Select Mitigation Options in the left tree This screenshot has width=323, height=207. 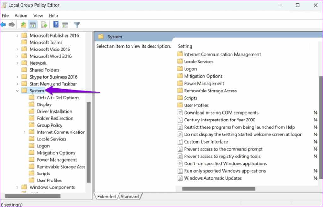coord(56,153)
